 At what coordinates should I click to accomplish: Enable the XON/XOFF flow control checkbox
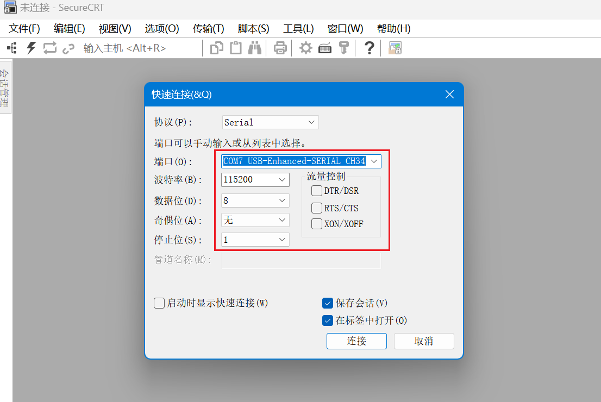click(317, 224)
